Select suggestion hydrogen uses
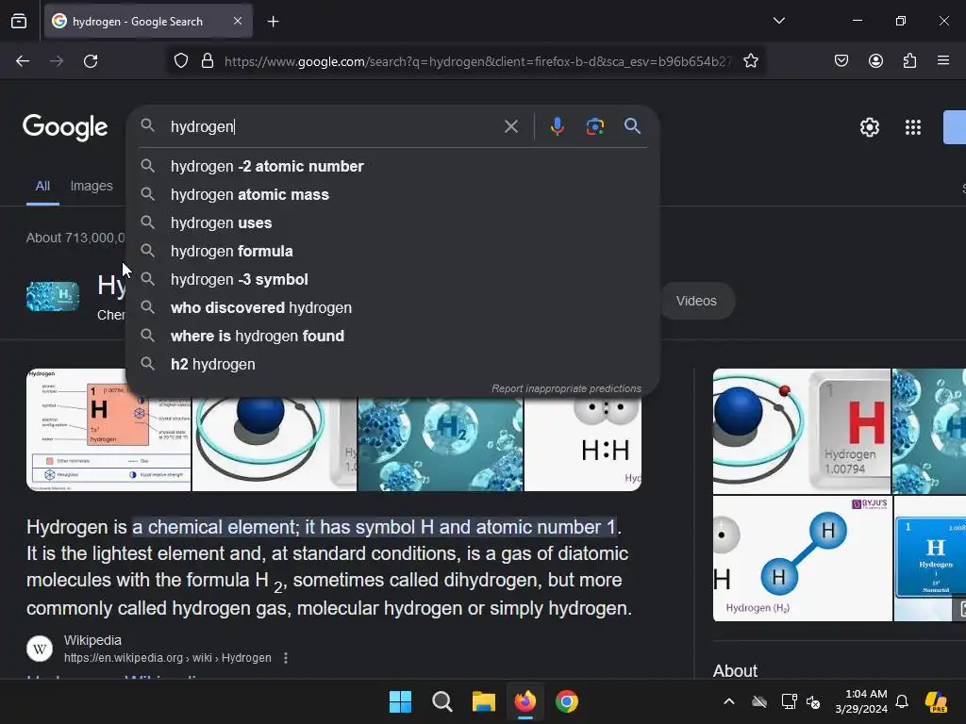Image resolution: width=966 pixels, height=724 pixels. [393, 222]
